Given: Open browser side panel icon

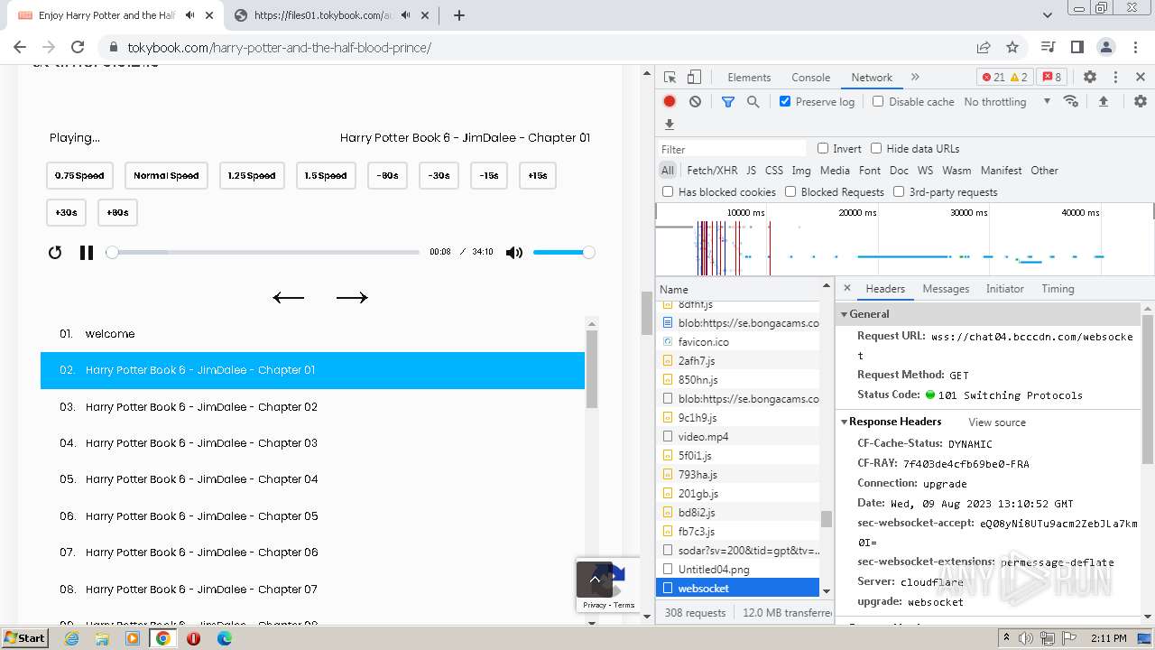Looking at the screenshot, I should 1077,47.
